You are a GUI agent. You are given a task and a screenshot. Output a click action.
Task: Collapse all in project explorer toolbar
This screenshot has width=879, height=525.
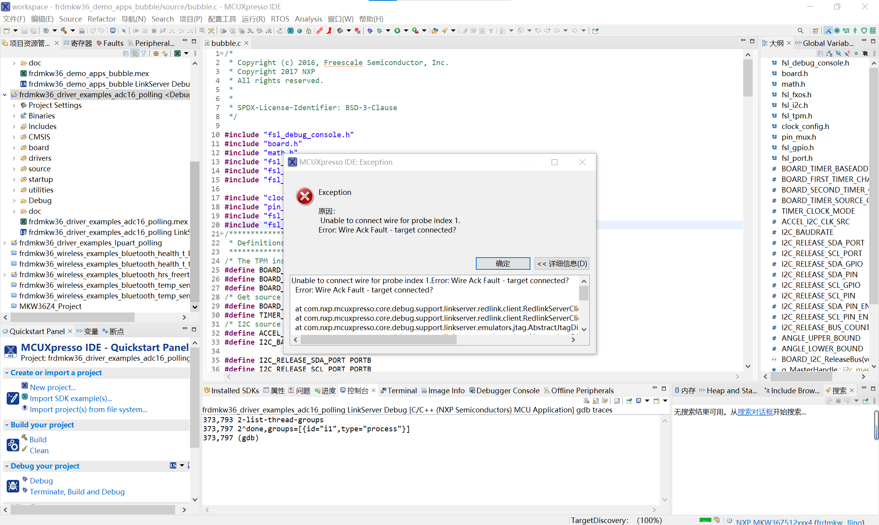126,53
